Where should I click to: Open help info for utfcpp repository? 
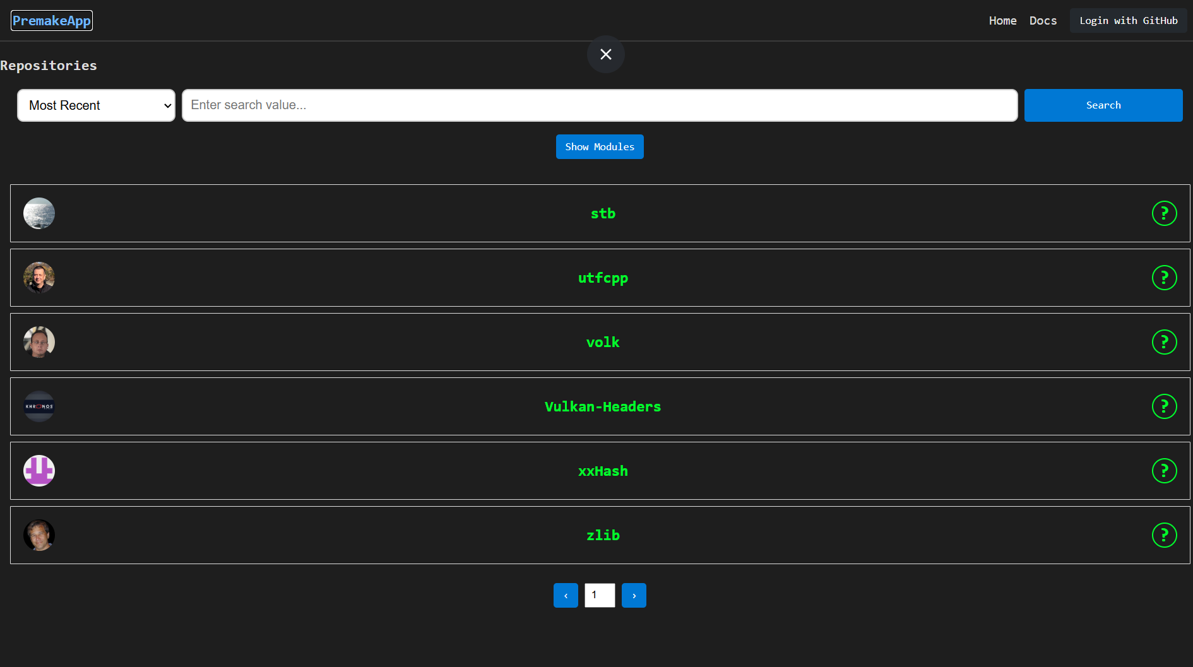[x=1164, y=278]
